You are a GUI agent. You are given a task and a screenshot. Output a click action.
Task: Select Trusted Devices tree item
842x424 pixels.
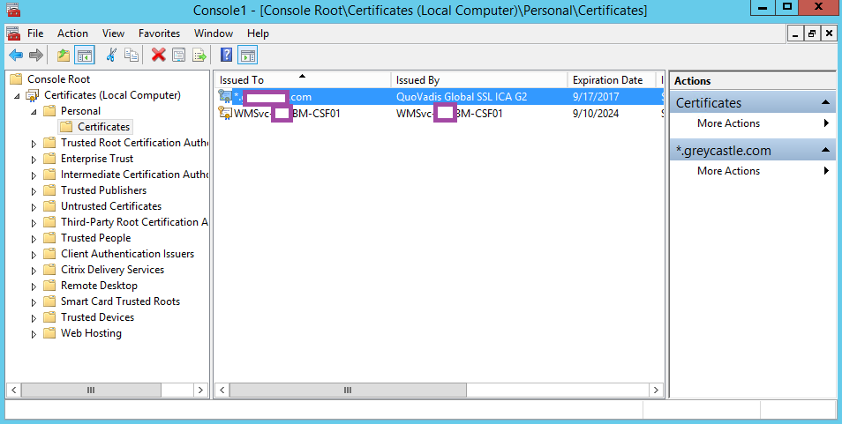click(x=97, y=317)
